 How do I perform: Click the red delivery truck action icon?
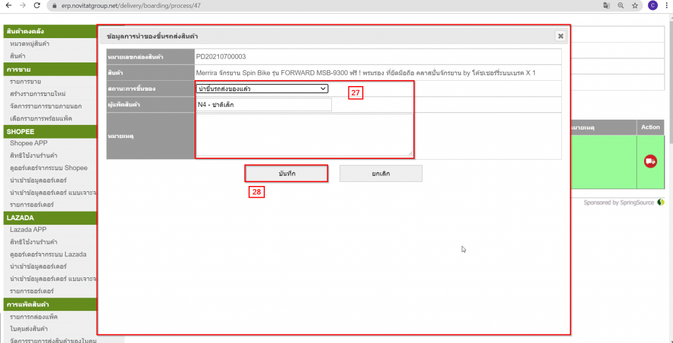pyautogui.click(x=651, y=161)
